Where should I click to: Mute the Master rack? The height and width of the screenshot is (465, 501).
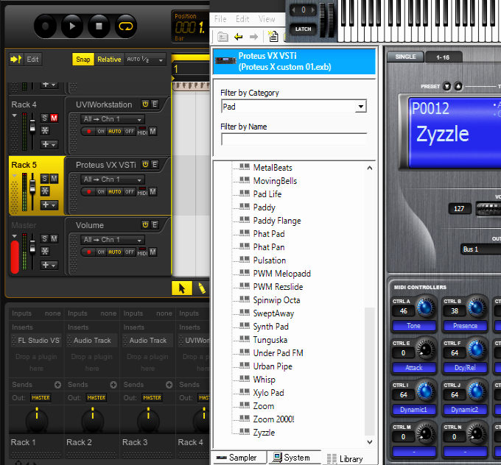click(x=54, y=238)
